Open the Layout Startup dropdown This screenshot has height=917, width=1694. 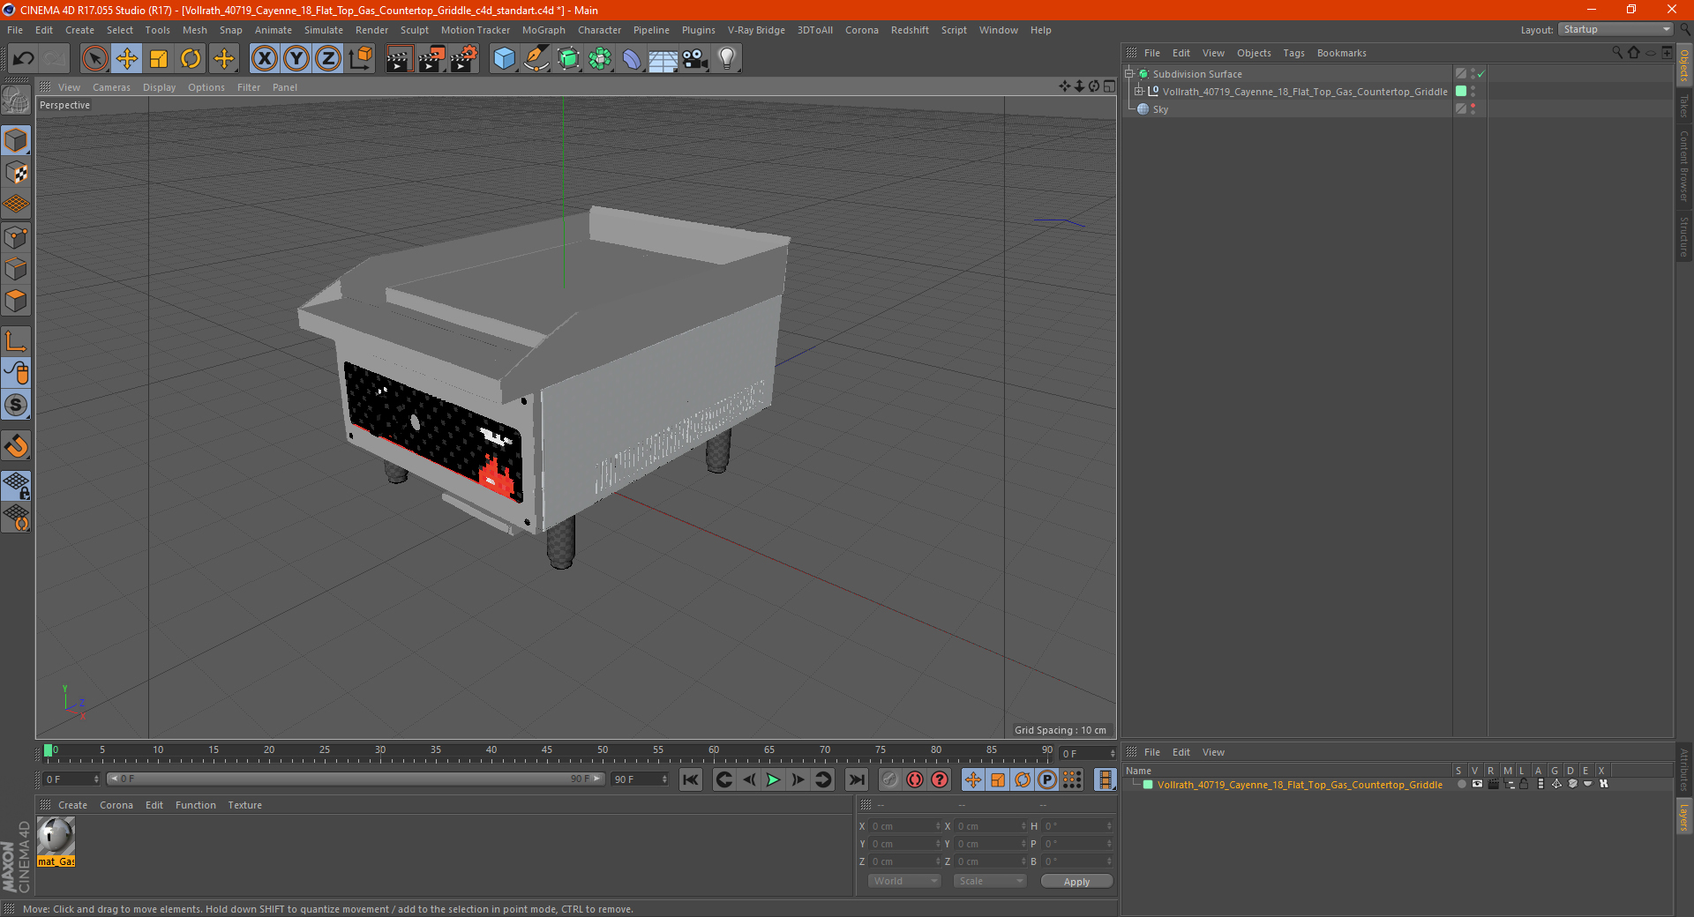(1615, 29)
